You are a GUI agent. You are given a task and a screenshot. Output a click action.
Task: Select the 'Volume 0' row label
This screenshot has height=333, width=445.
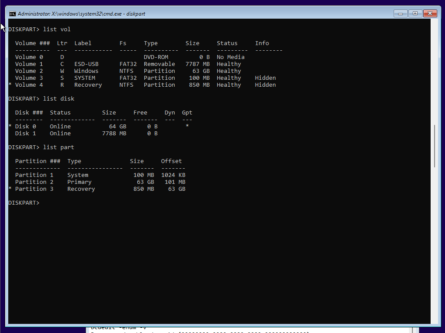[x=29, y=57]
